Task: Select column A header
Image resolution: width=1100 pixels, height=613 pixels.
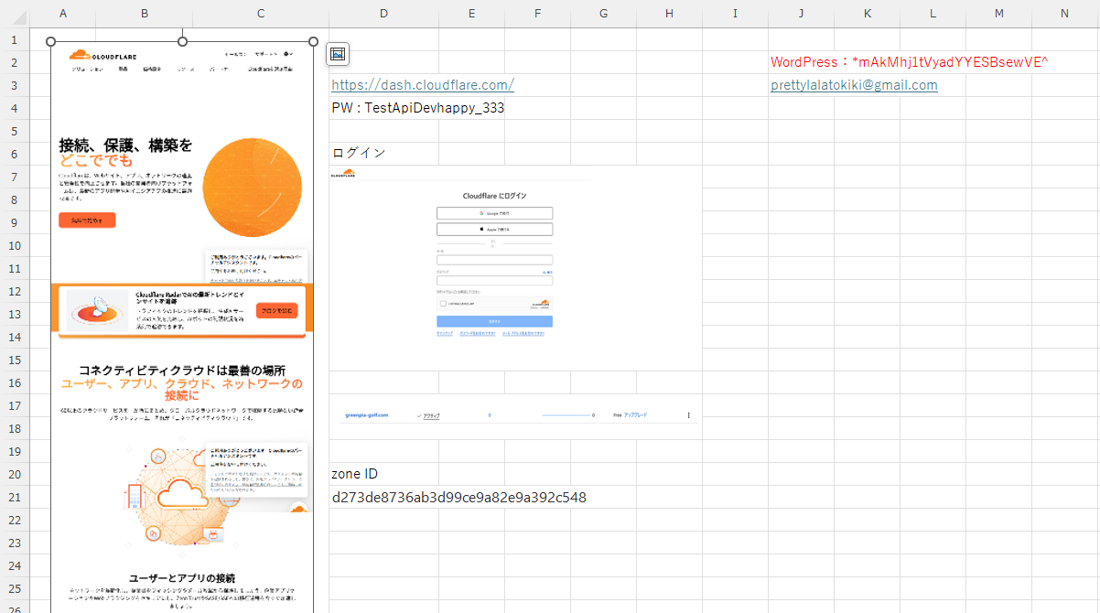Action: pyautogui.click(x=62, y=14)
